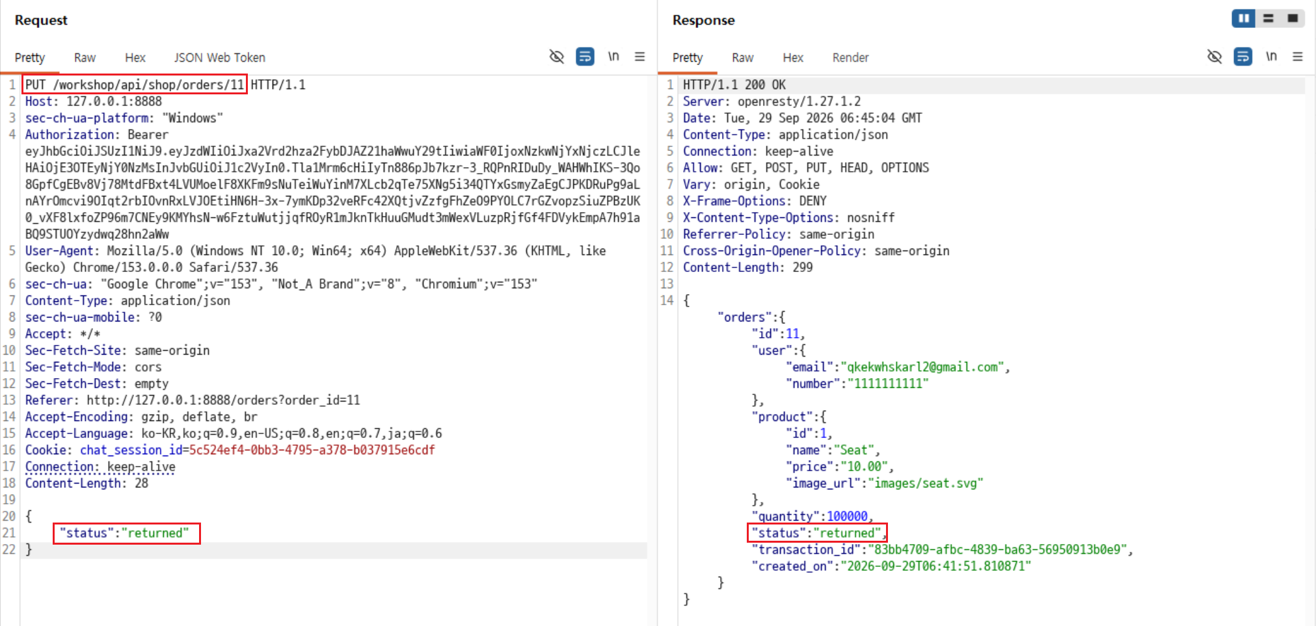Select stacked horizontal layout view icon
This screenshot has width=1316, height=626.
point(1269,18)
